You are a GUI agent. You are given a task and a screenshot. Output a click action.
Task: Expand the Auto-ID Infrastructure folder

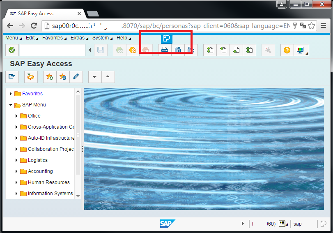click(x=16, y=138)
